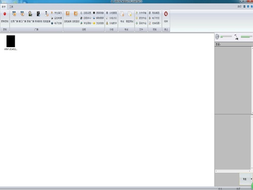The width and height of the screenshot is (253, 190).
Task: Open network cinema with the black film icon
Action: point(38,17)
